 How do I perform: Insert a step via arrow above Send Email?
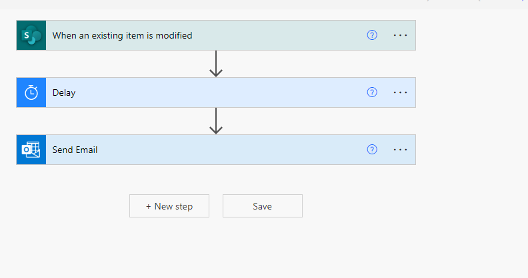[x=216, y=121]
